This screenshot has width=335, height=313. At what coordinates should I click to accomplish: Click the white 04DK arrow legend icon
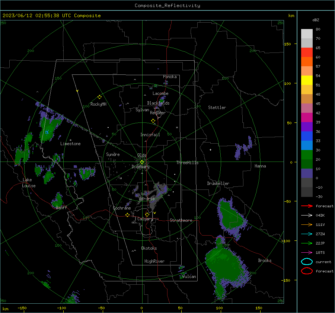point(307,215)
